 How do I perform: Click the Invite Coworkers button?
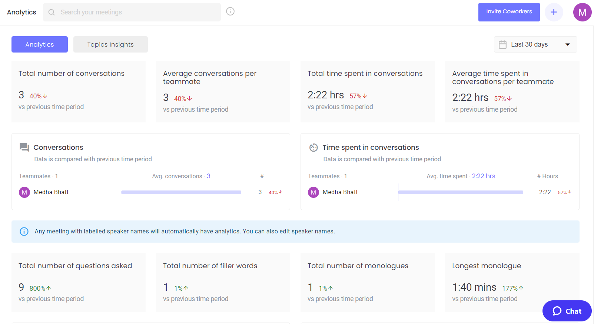509,12
